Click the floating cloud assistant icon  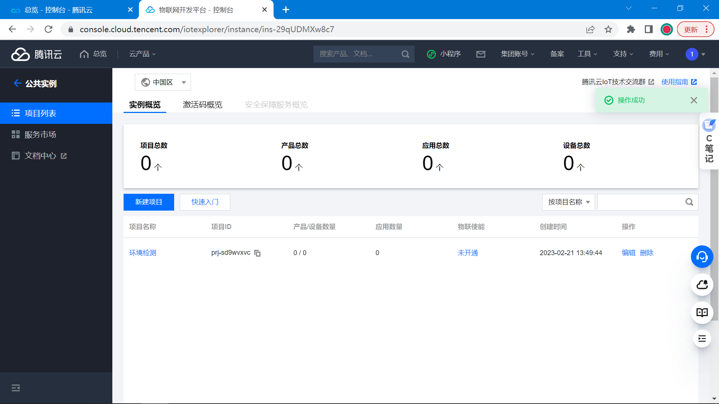click(x=702, y=285)
